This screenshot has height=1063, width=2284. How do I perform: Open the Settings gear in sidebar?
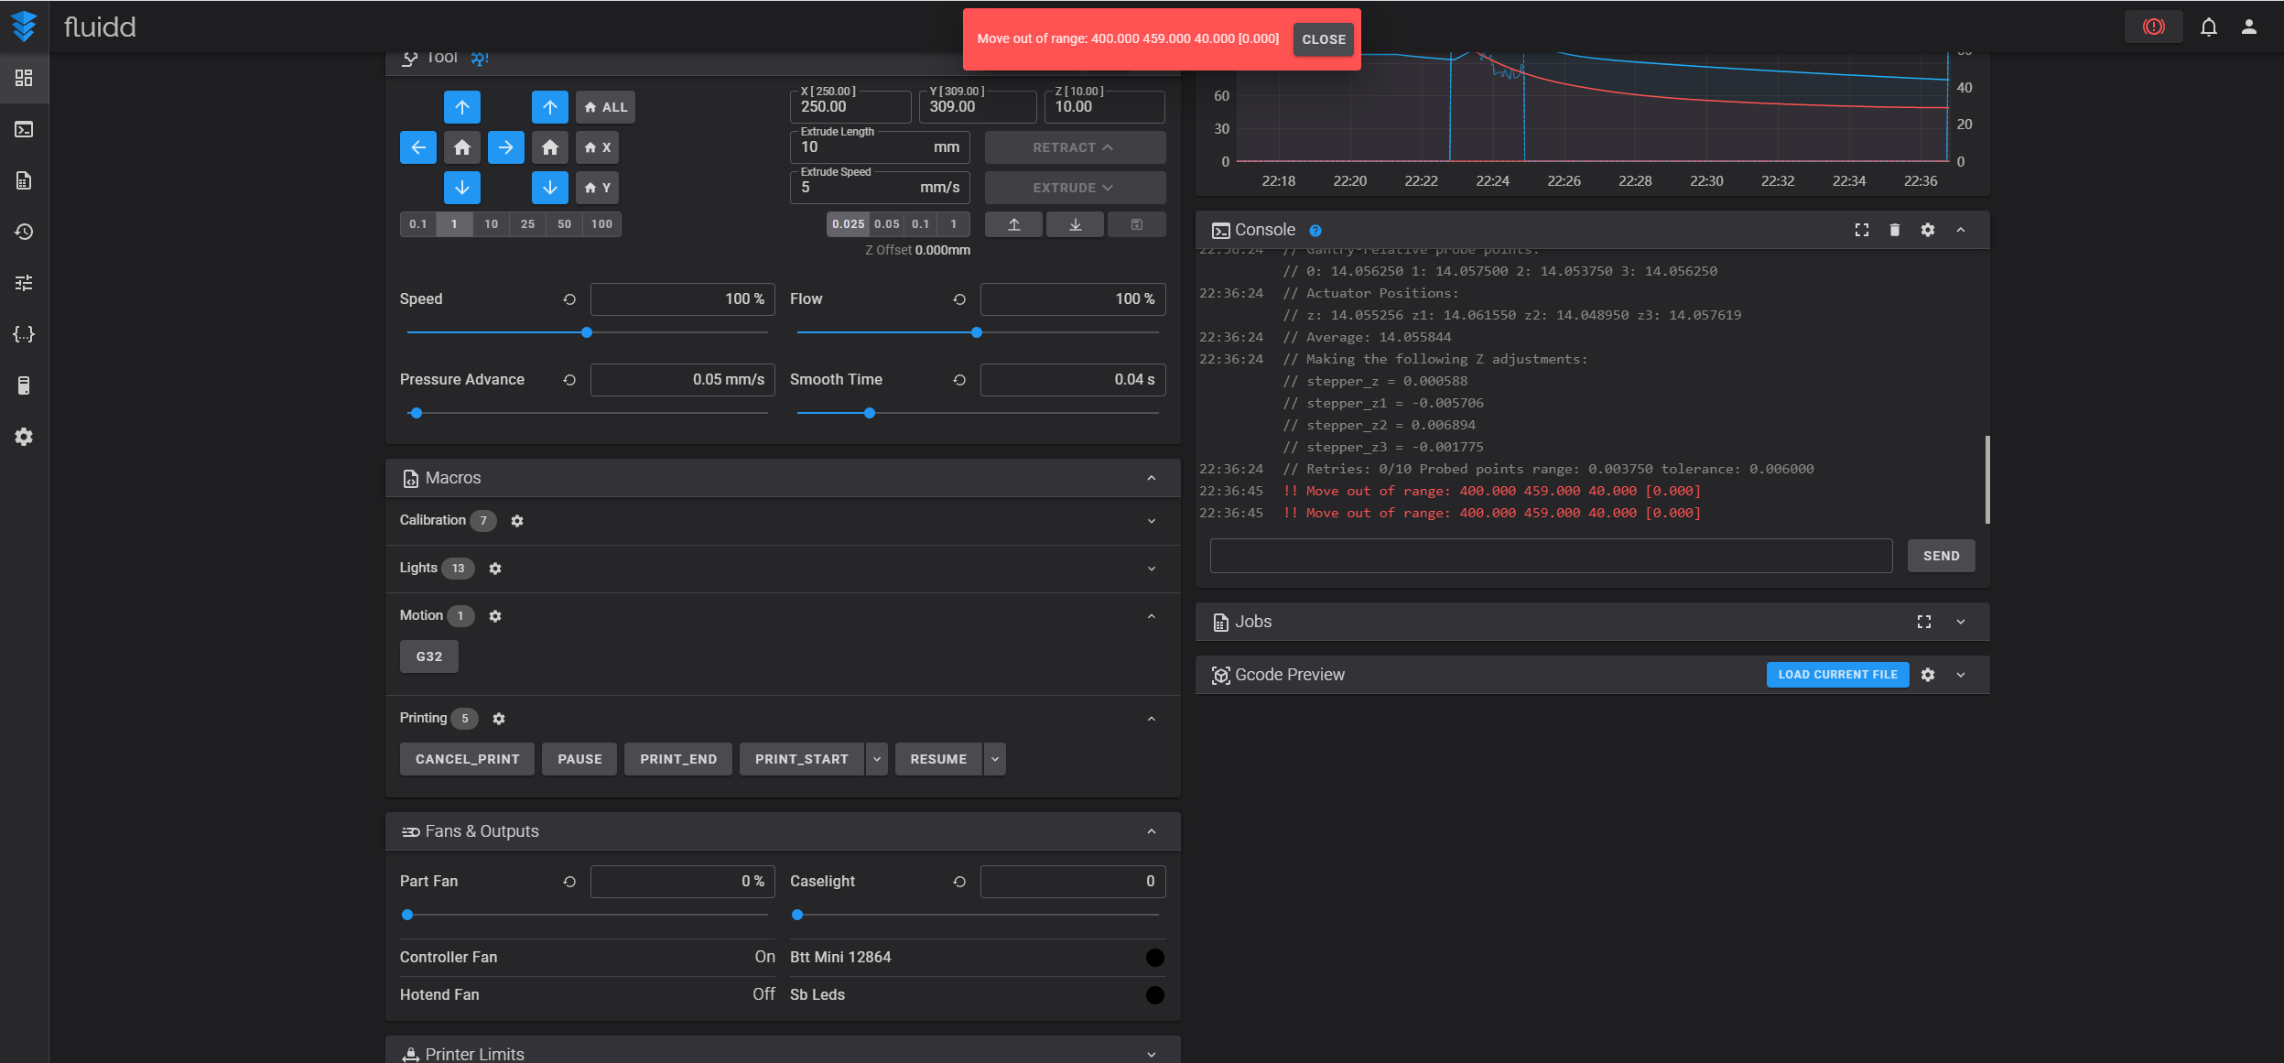24,437
